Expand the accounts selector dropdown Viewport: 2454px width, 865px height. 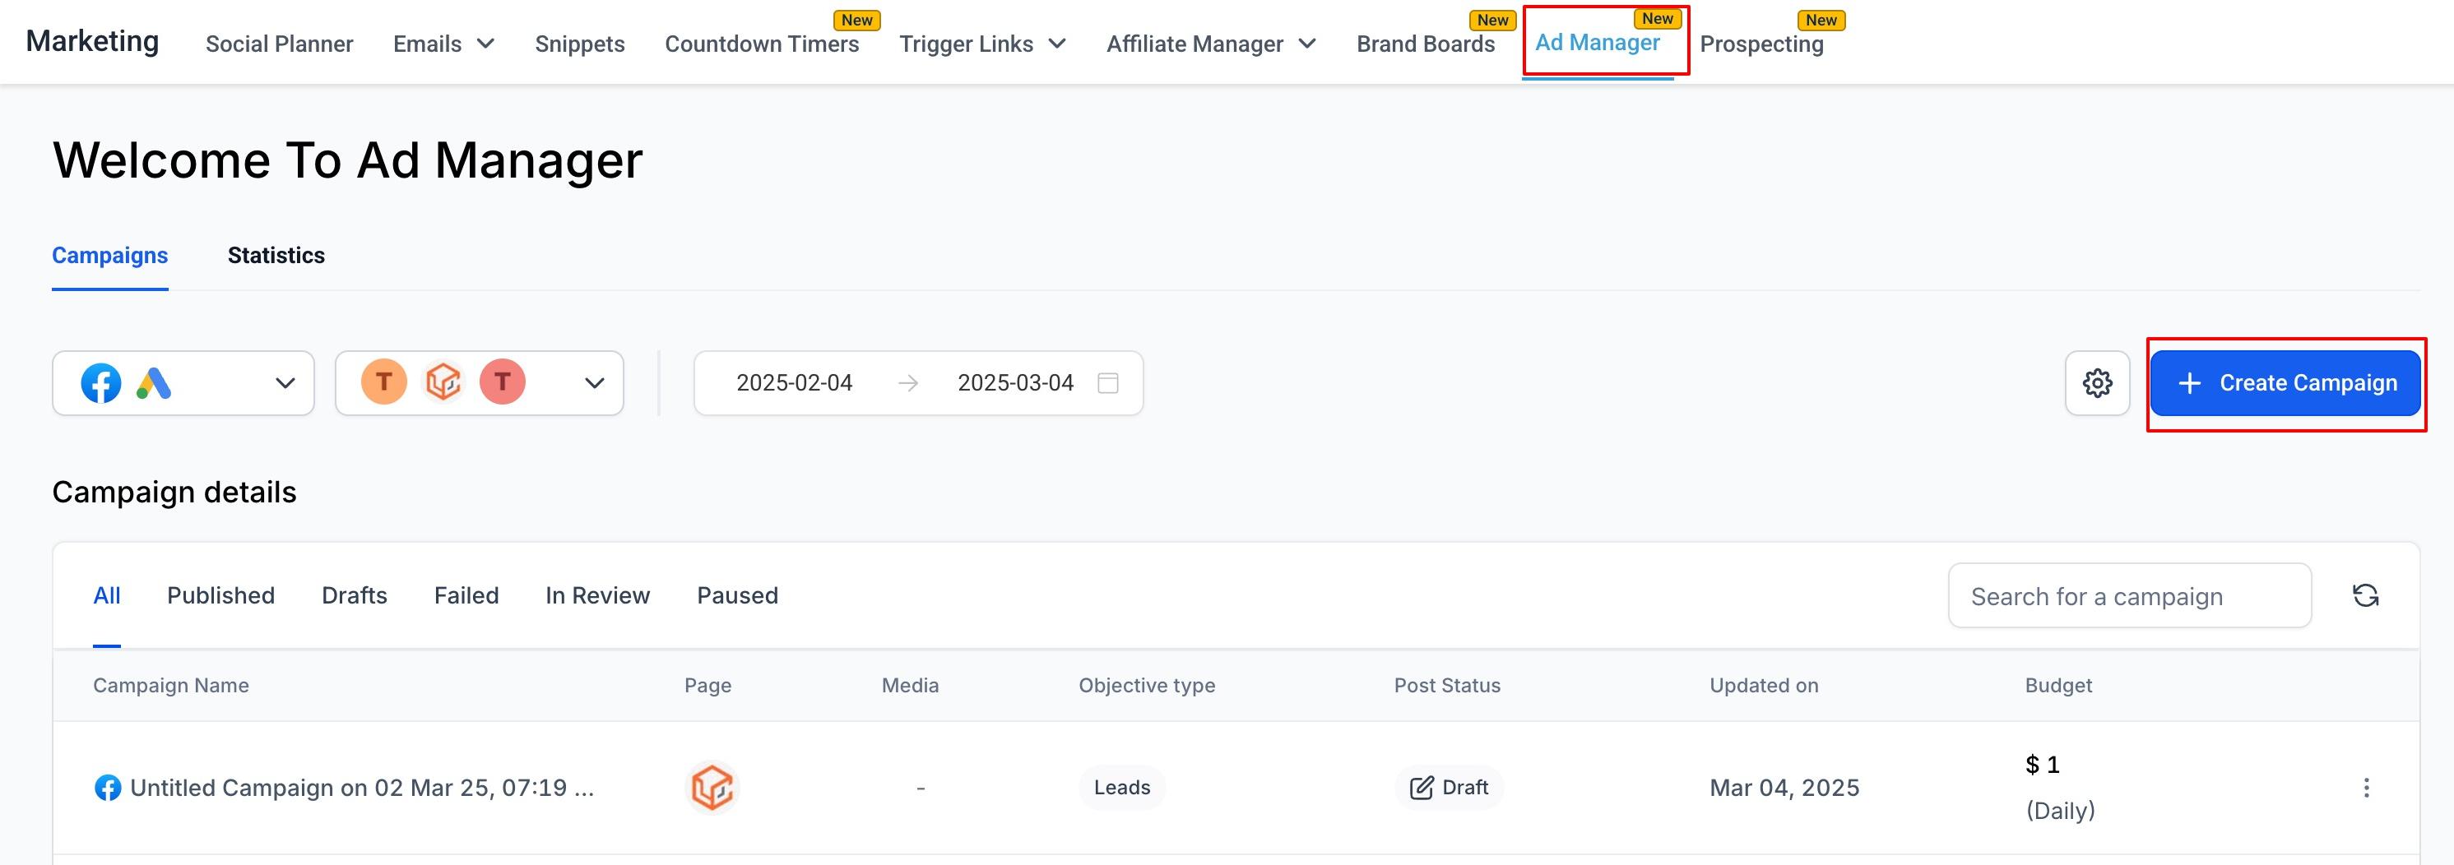coord(595,383)
